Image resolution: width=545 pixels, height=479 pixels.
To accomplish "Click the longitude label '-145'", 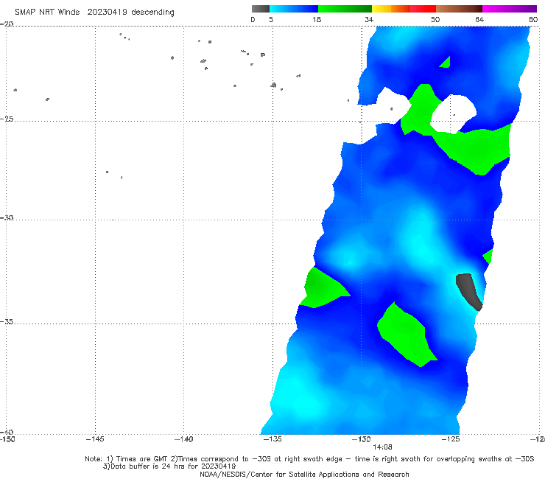I will point(95,439).
